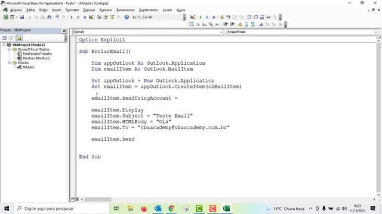Viewport: 382px width, 214px height.
Task: Open Chrome from the taskbar
Action: [x=171, y=209]
